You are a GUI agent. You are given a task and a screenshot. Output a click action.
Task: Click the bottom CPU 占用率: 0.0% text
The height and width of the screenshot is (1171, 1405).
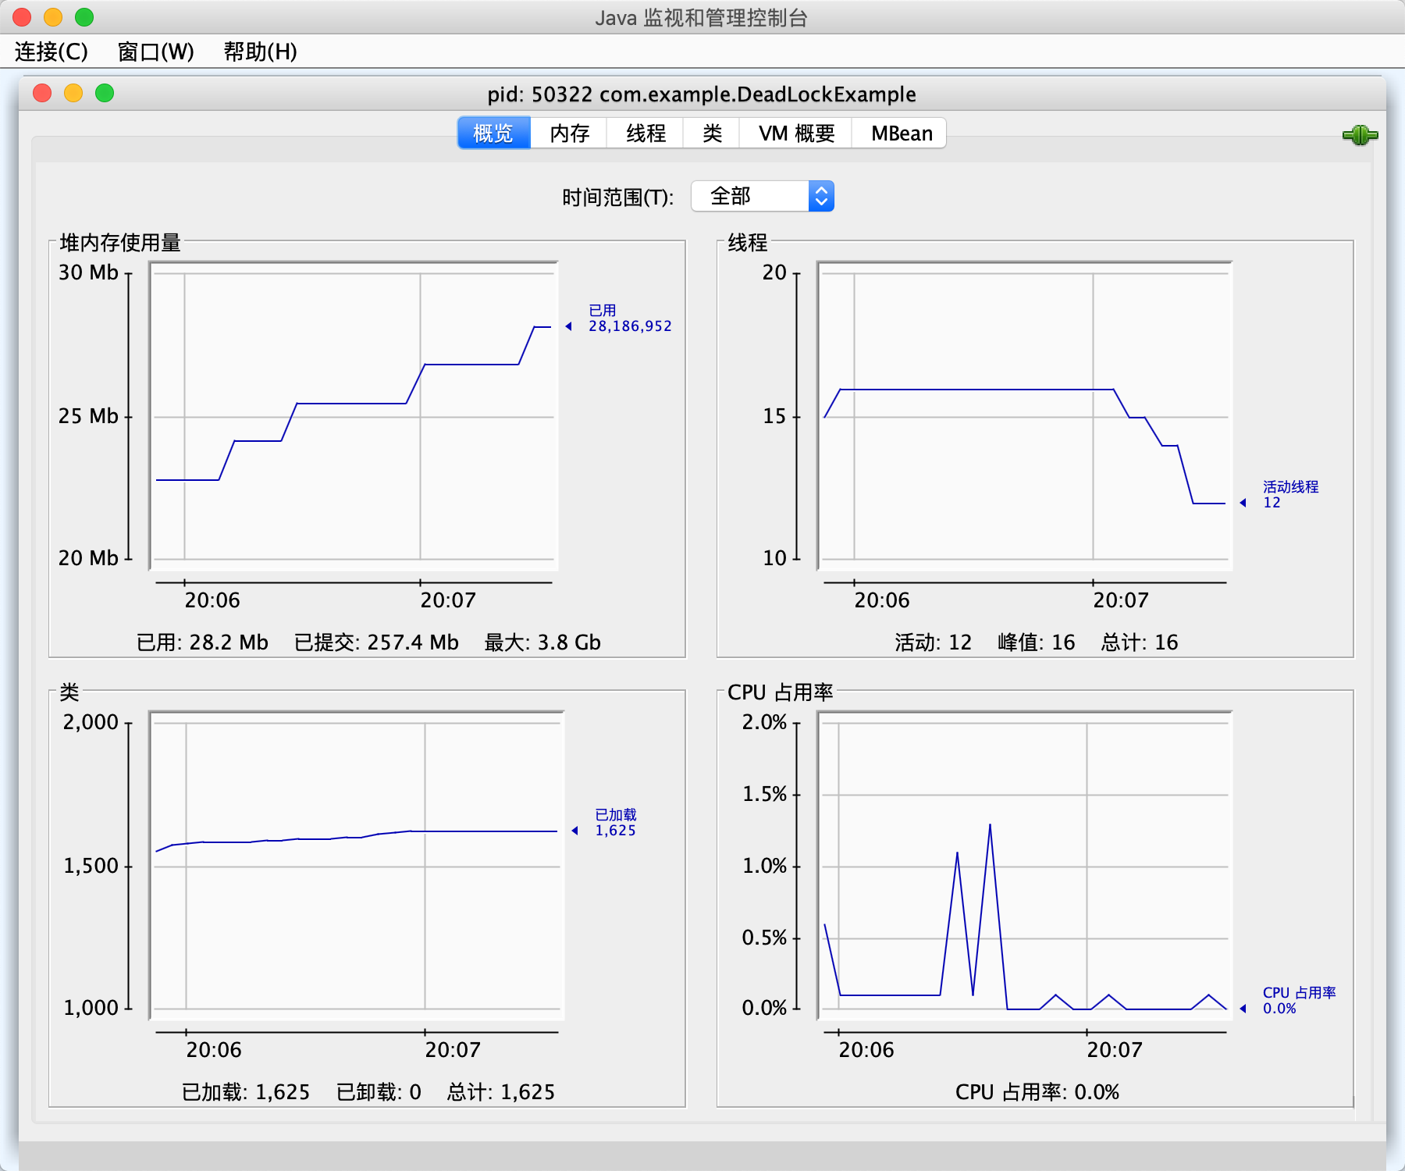tap(1037, 1092)
